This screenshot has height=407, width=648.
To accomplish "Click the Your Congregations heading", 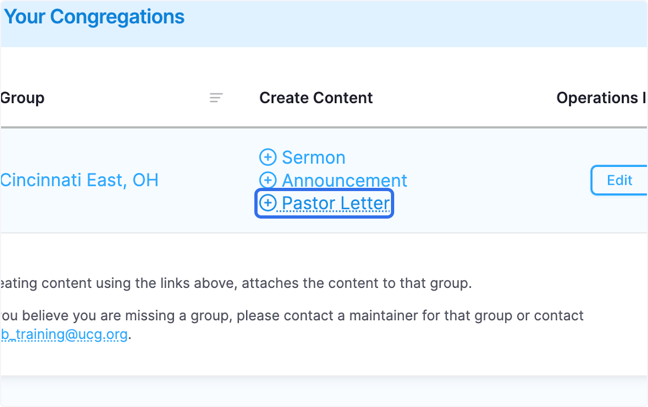I will (x=94, y=17).
